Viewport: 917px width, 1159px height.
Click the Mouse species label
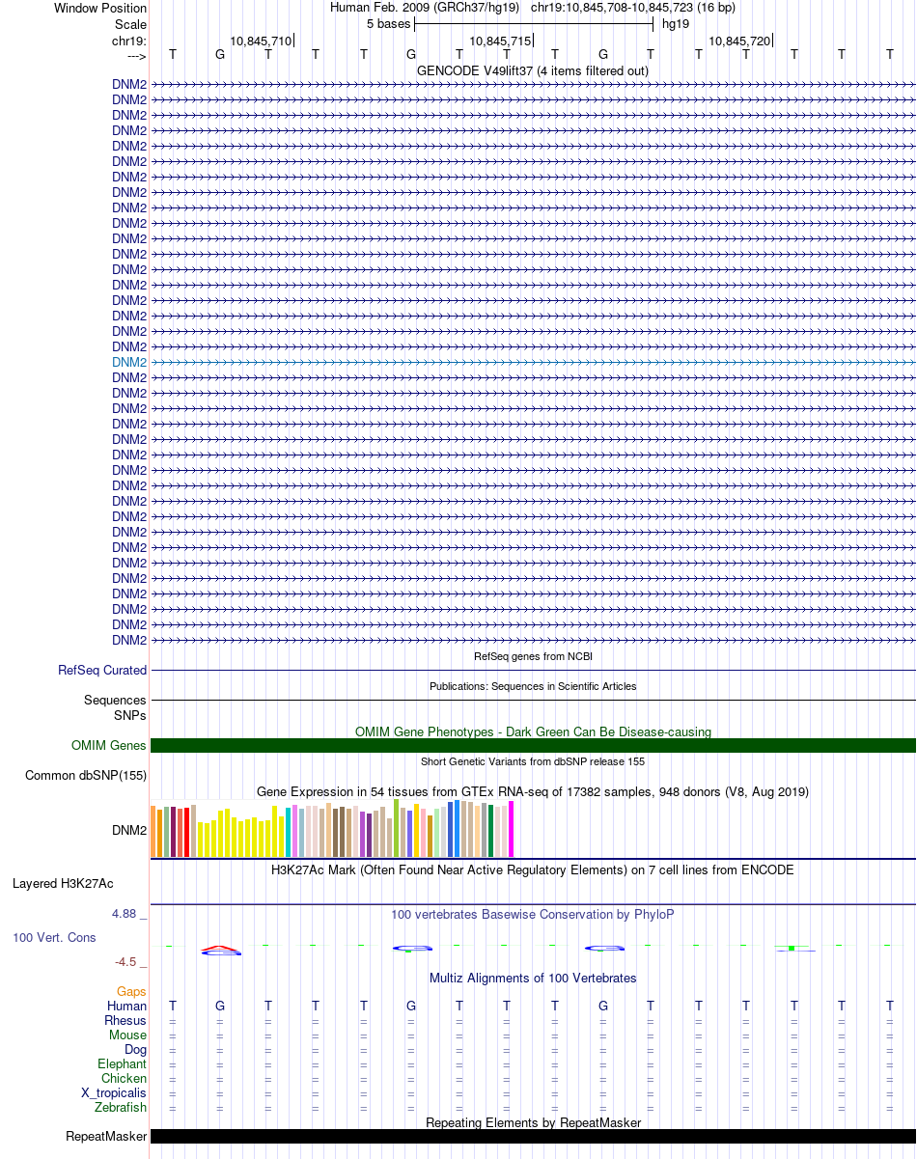[x=128, y=1035]
